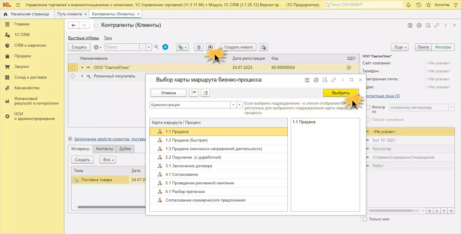Go forward with the right arrow
Viewport: 461px width, 234px height.
coord(84,25)
